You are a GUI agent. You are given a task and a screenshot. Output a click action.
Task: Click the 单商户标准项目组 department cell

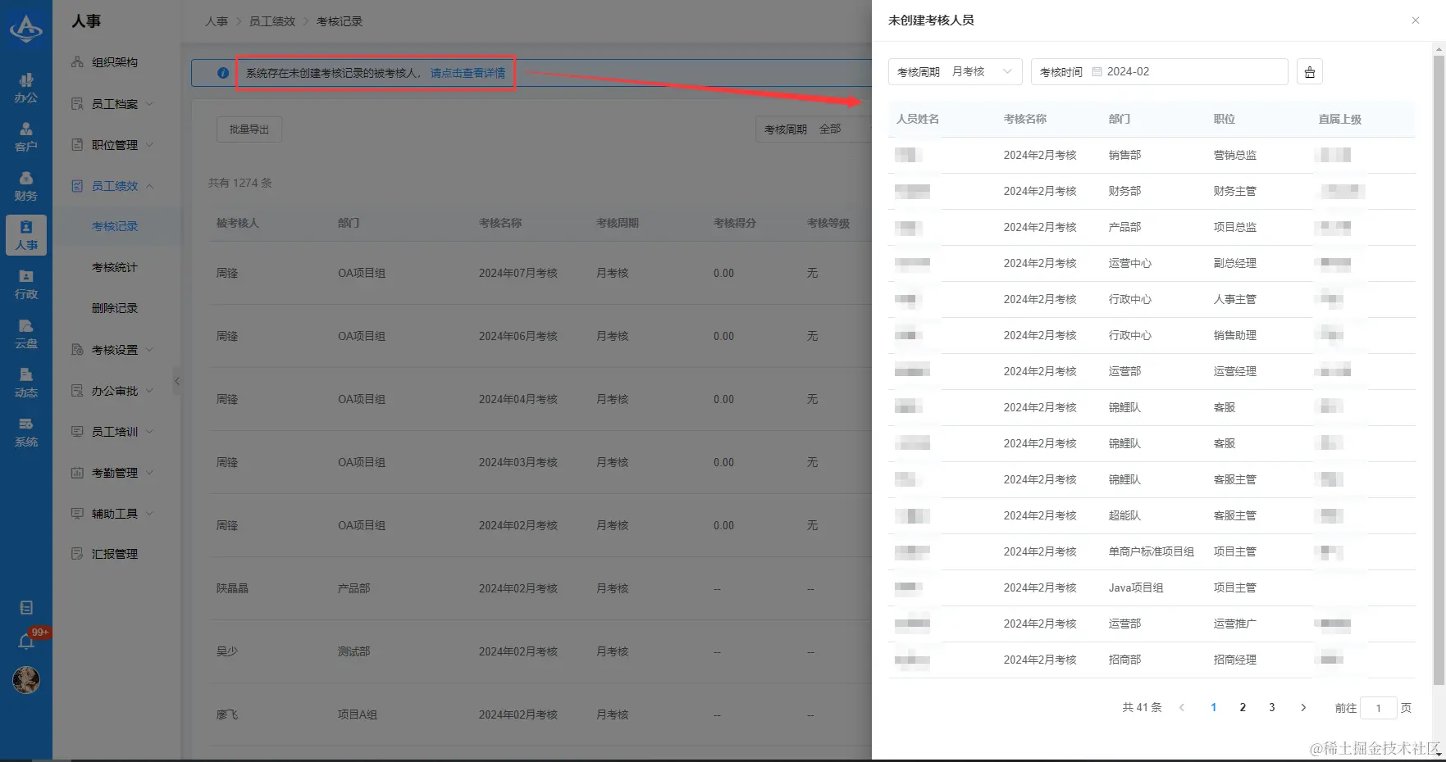1152,551
